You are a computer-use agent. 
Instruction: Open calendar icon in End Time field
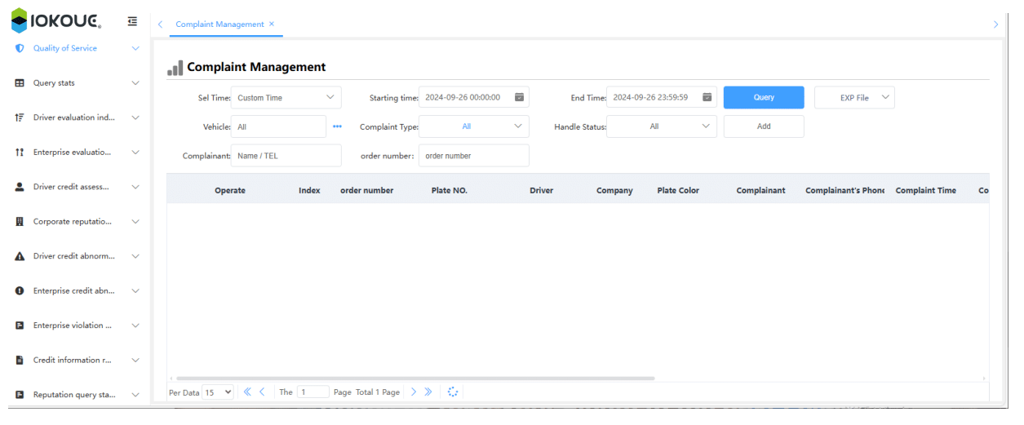707,97
